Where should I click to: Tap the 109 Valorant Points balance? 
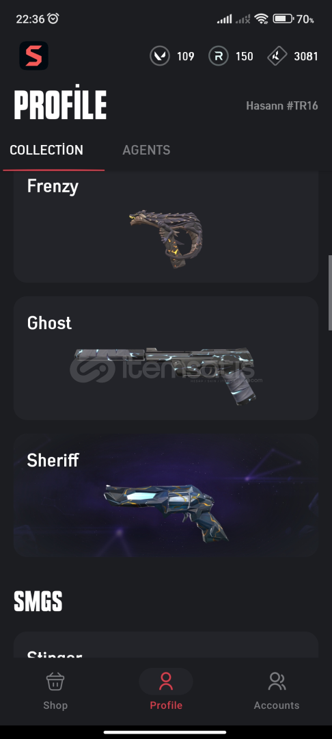[x=185, y=57]
